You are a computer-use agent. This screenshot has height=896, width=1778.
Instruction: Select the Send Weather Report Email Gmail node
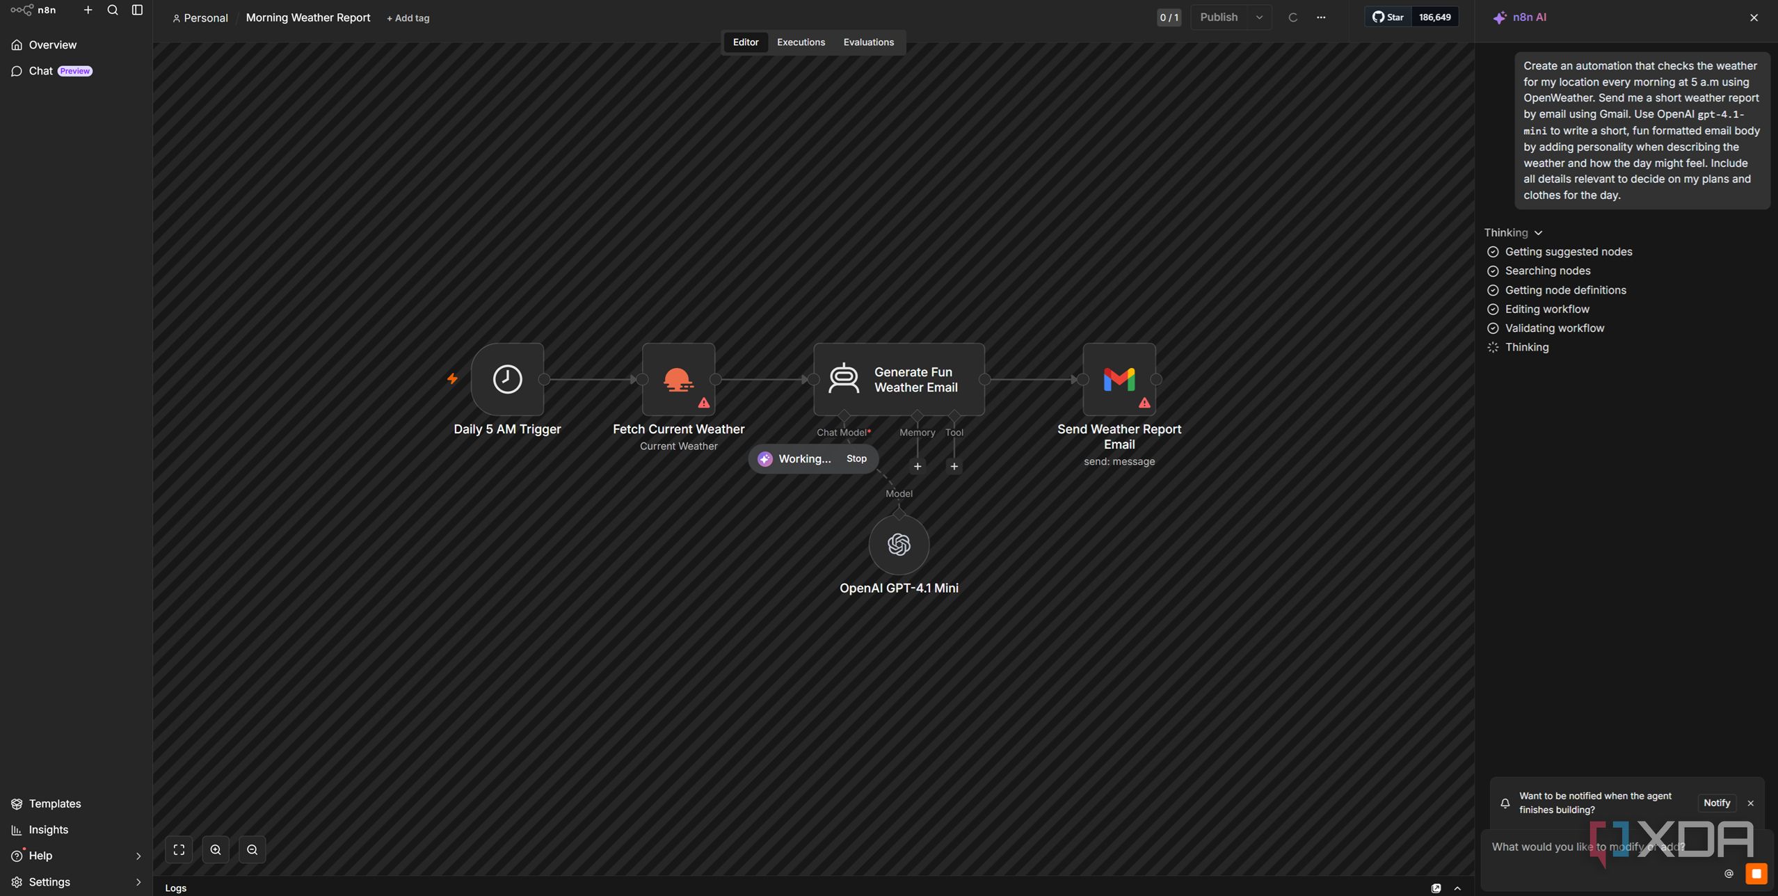click(x=1119, y=379)
